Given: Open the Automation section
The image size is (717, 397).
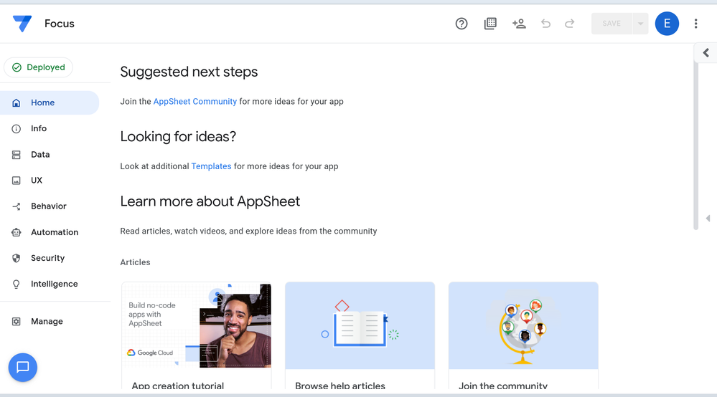Looking at the screenshot, I should pos(50,232).
